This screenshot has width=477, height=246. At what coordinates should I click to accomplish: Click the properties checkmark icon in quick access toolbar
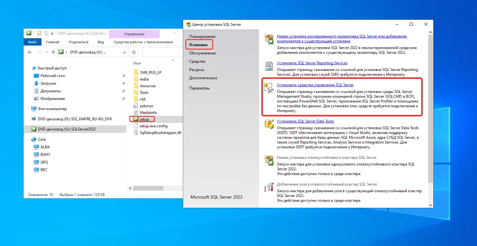coord(39,33)
